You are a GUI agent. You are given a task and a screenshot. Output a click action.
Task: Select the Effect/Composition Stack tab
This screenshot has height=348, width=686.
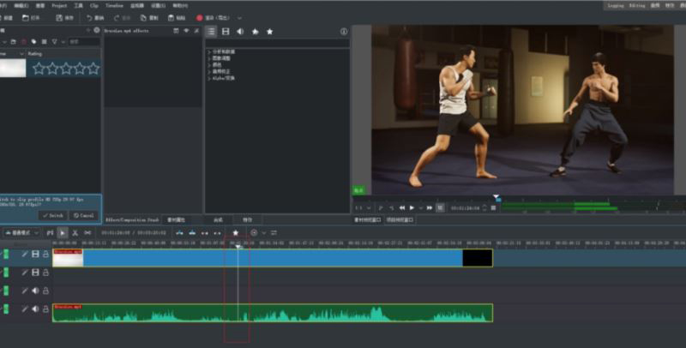coord(132,220)
